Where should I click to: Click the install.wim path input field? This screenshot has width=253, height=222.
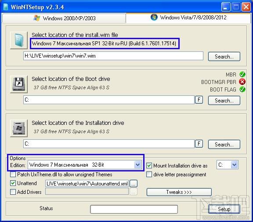pyautogui.click(x=113, y=56)
